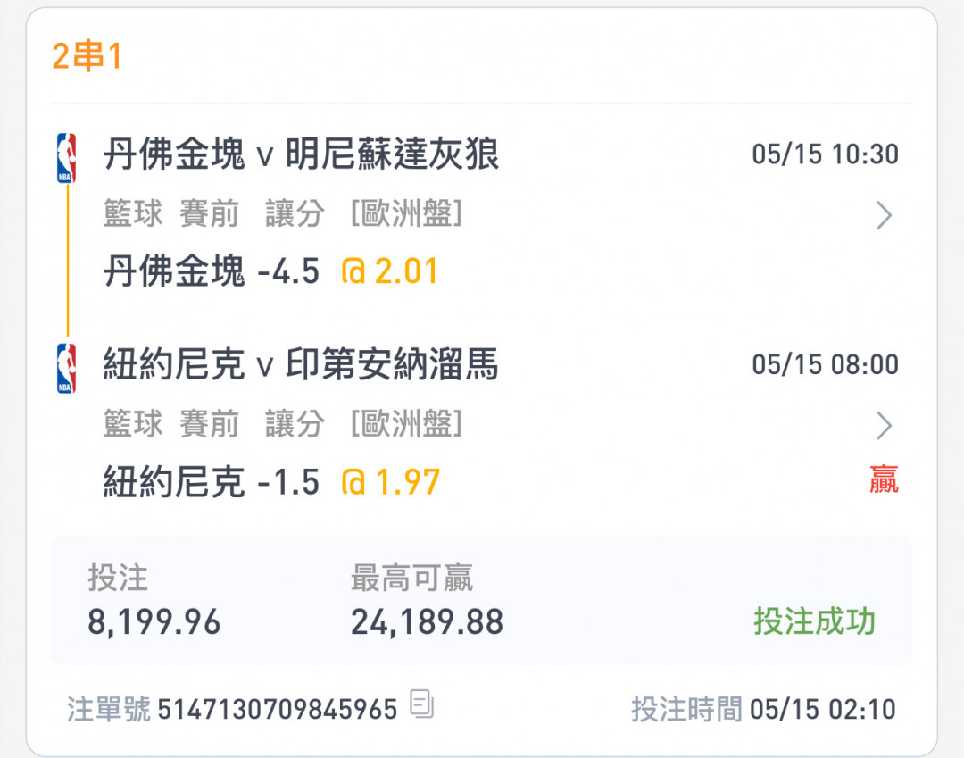This screenshot has height=758, width=964.
Task: Click the 05/15 08:00 match time
Action: (x=825, y=364)
